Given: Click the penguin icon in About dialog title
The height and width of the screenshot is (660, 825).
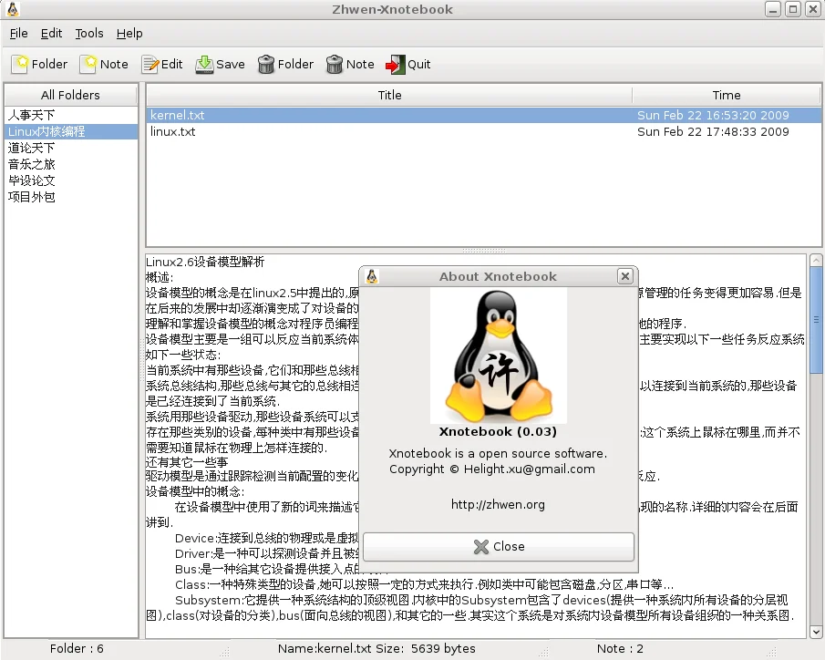Looking at the screenshot, I should (372, 276).
